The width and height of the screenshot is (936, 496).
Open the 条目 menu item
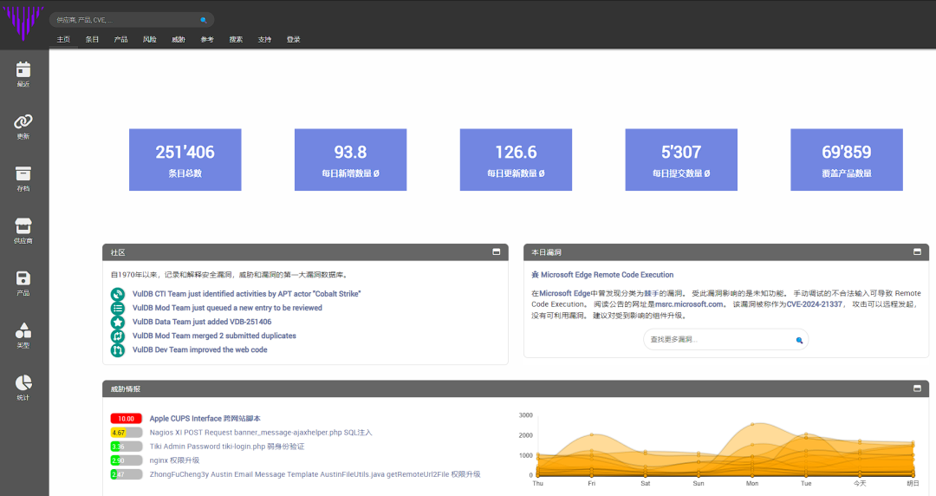coord(92,39)
